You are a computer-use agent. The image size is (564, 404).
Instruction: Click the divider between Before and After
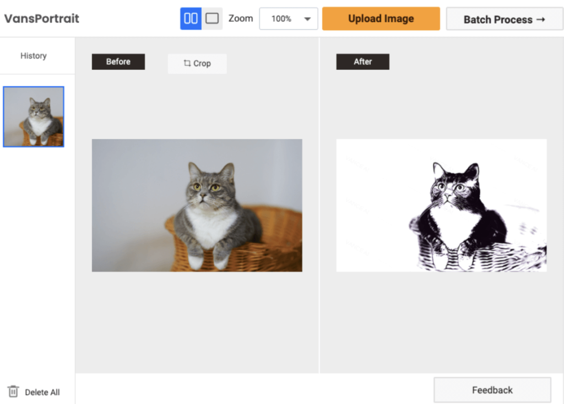pos(319,220)
